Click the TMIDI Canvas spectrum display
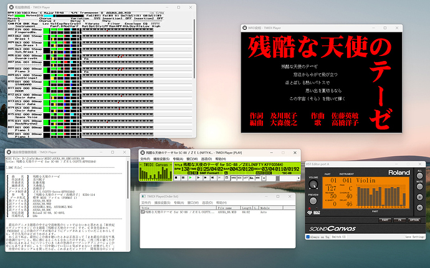430x268 pixels. pyautogui.click(x=156, y=172)
